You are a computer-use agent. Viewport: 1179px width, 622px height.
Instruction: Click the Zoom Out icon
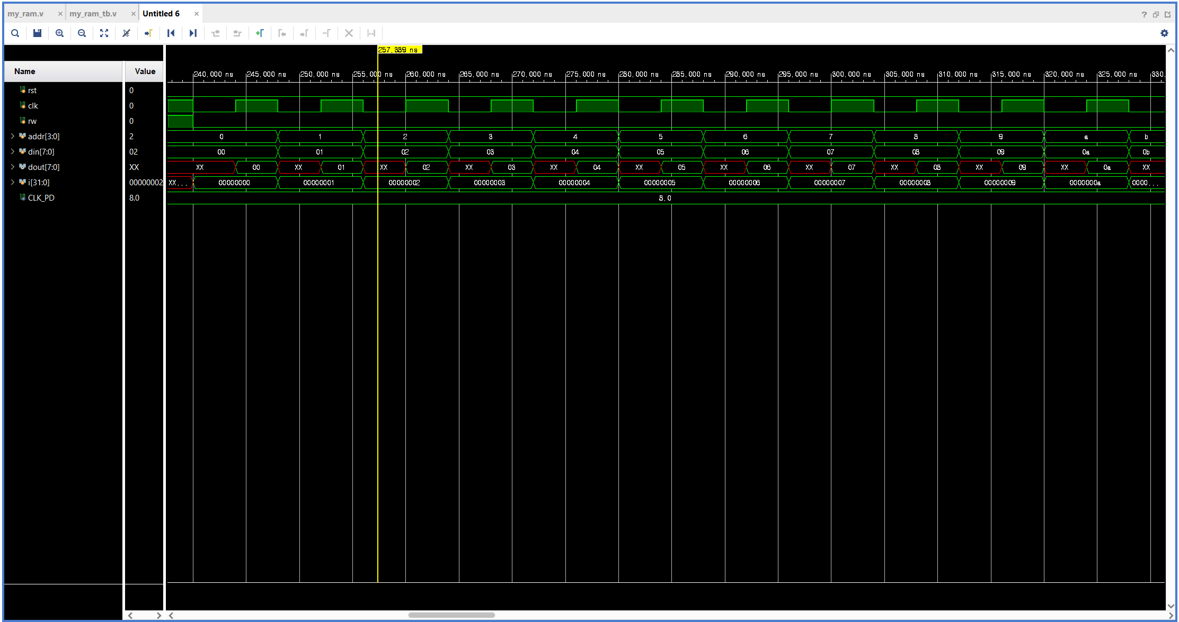click(82, 33)
